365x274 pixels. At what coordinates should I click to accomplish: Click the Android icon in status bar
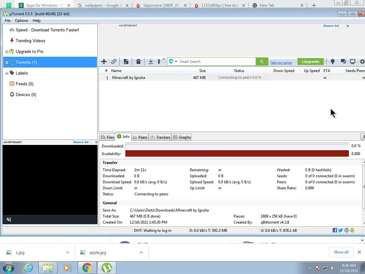click(x=352, y=231)
